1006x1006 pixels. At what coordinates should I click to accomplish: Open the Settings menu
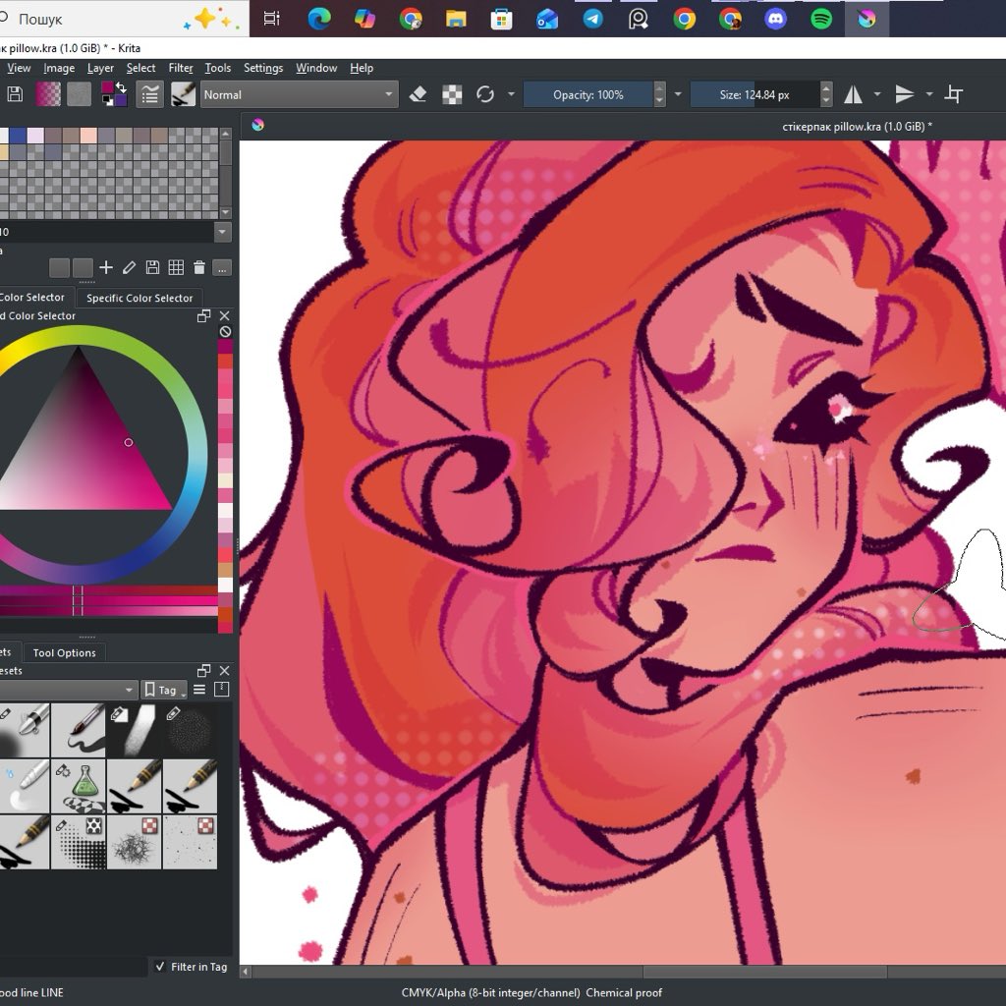click(x=263, y=68)
